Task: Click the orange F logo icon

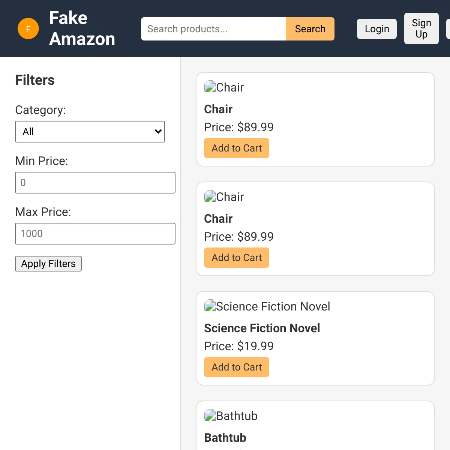Action: pos(28,28)
